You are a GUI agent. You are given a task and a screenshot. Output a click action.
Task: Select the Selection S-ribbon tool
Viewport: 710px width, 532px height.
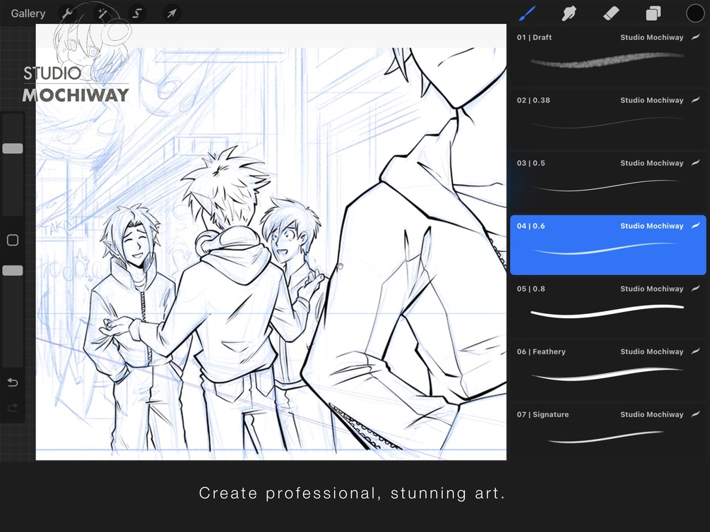pos(137,13)
